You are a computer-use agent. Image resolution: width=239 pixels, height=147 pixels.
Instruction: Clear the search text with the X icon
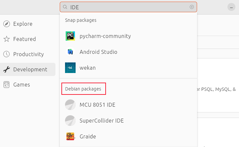pyautogui.click(x=192, y=7)
